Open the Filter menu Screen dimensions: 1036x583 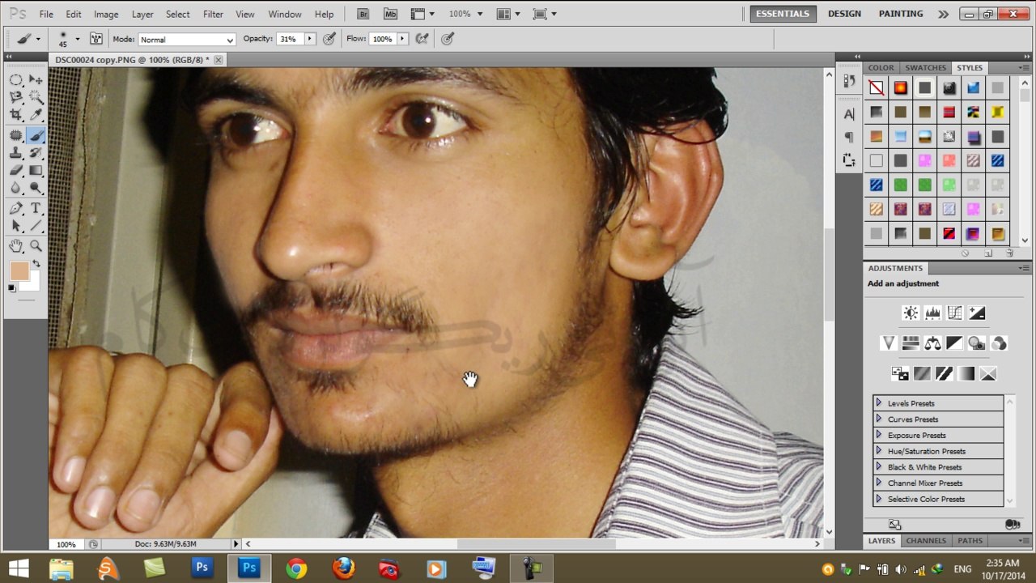point(213,15)
